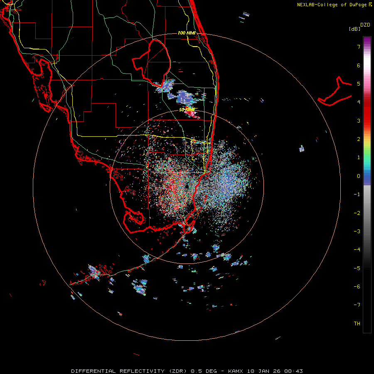Click the colorbar tick label 3
Viewport: 374px width, 374px height.
click(359, 121)
